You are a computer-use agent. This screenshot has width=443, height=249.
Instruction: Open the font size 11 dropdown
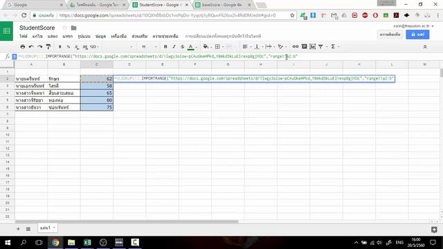[150, 46]
